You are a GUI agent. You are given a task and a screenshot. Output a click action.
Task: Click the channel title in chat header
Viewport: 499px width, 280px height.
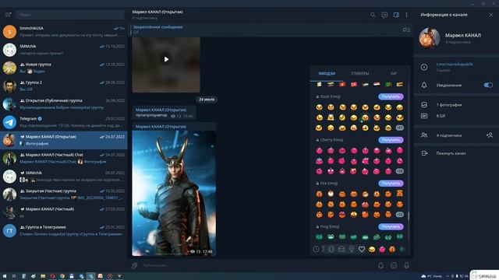157,12
